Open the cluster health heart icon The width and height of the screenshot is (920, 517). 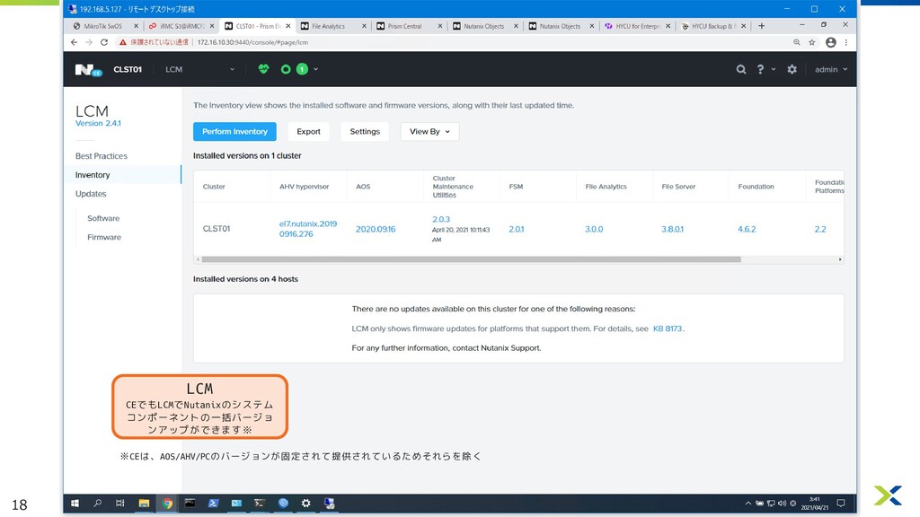point(263,69)
